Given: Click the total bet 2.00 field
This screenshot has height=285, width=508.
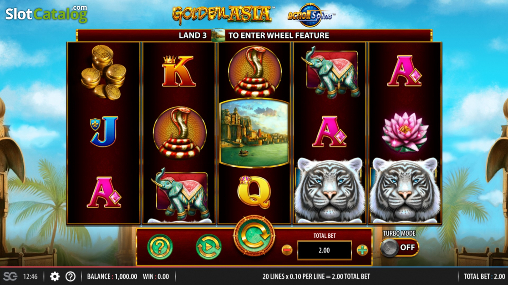Looking at the screenshot, I should pyautogui.click(x=324, y=250).
